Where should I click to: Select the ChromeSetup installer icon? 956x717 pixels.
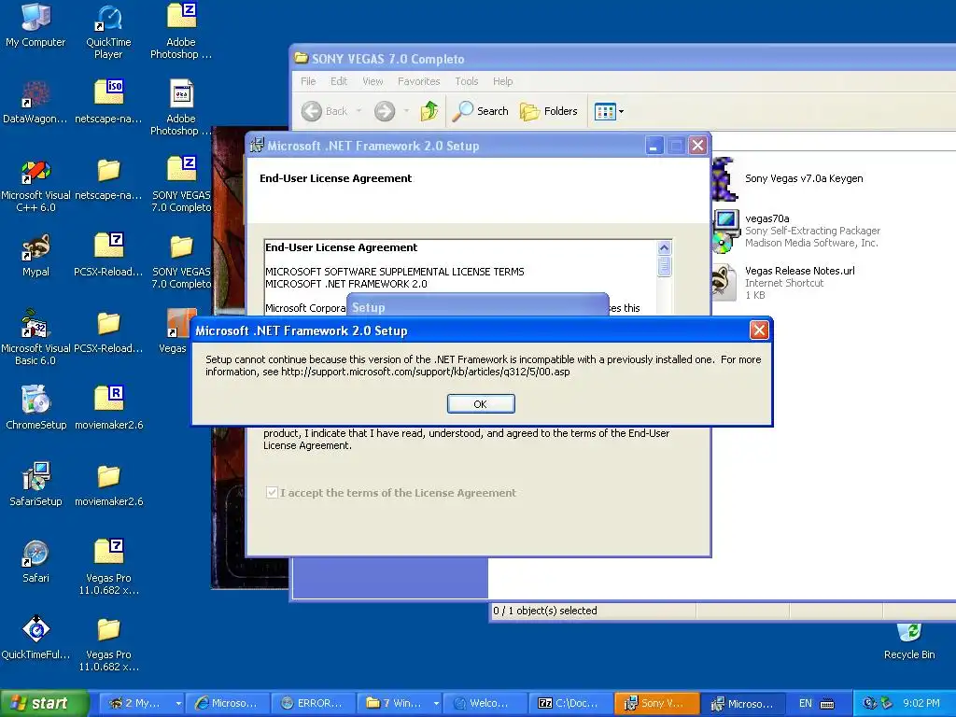[x=35, y=409]
